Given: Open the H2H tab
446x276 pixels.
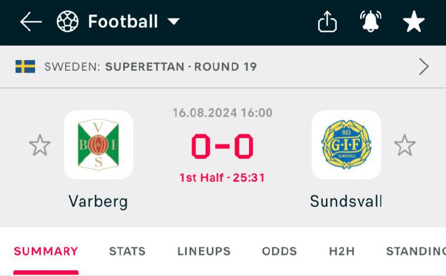Looking at the screenshot, I should coord(342,251).
